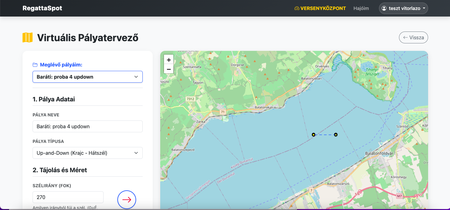Open the Hajóim navigation item
The width and height of the screenshot is (450, 210).
tap(361, 8)
